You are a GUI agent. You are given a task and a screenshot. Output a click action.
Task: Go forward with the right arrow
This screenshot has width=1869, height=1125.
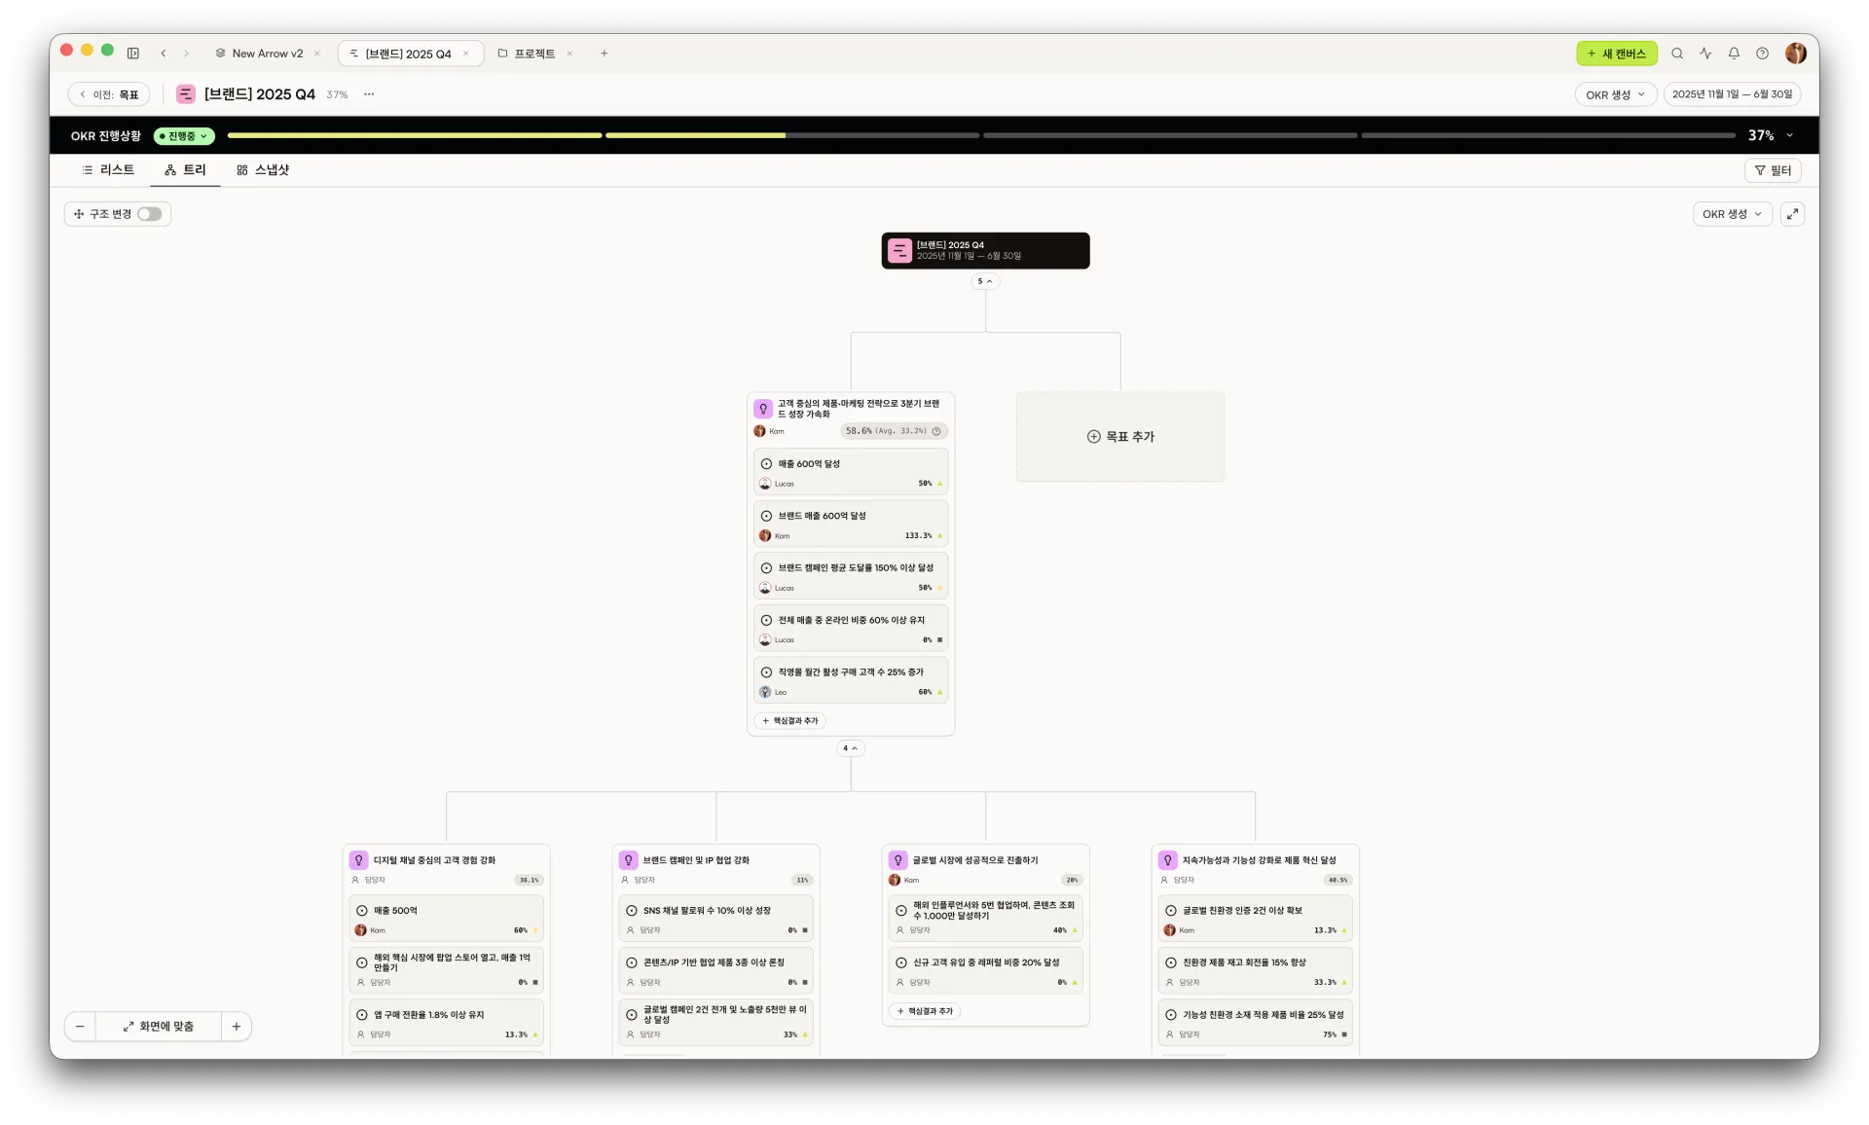(x=187, y=54)
